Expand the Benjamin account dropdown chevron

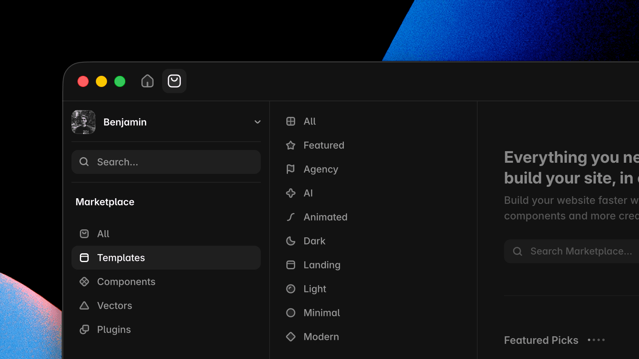tap(258, 122)
